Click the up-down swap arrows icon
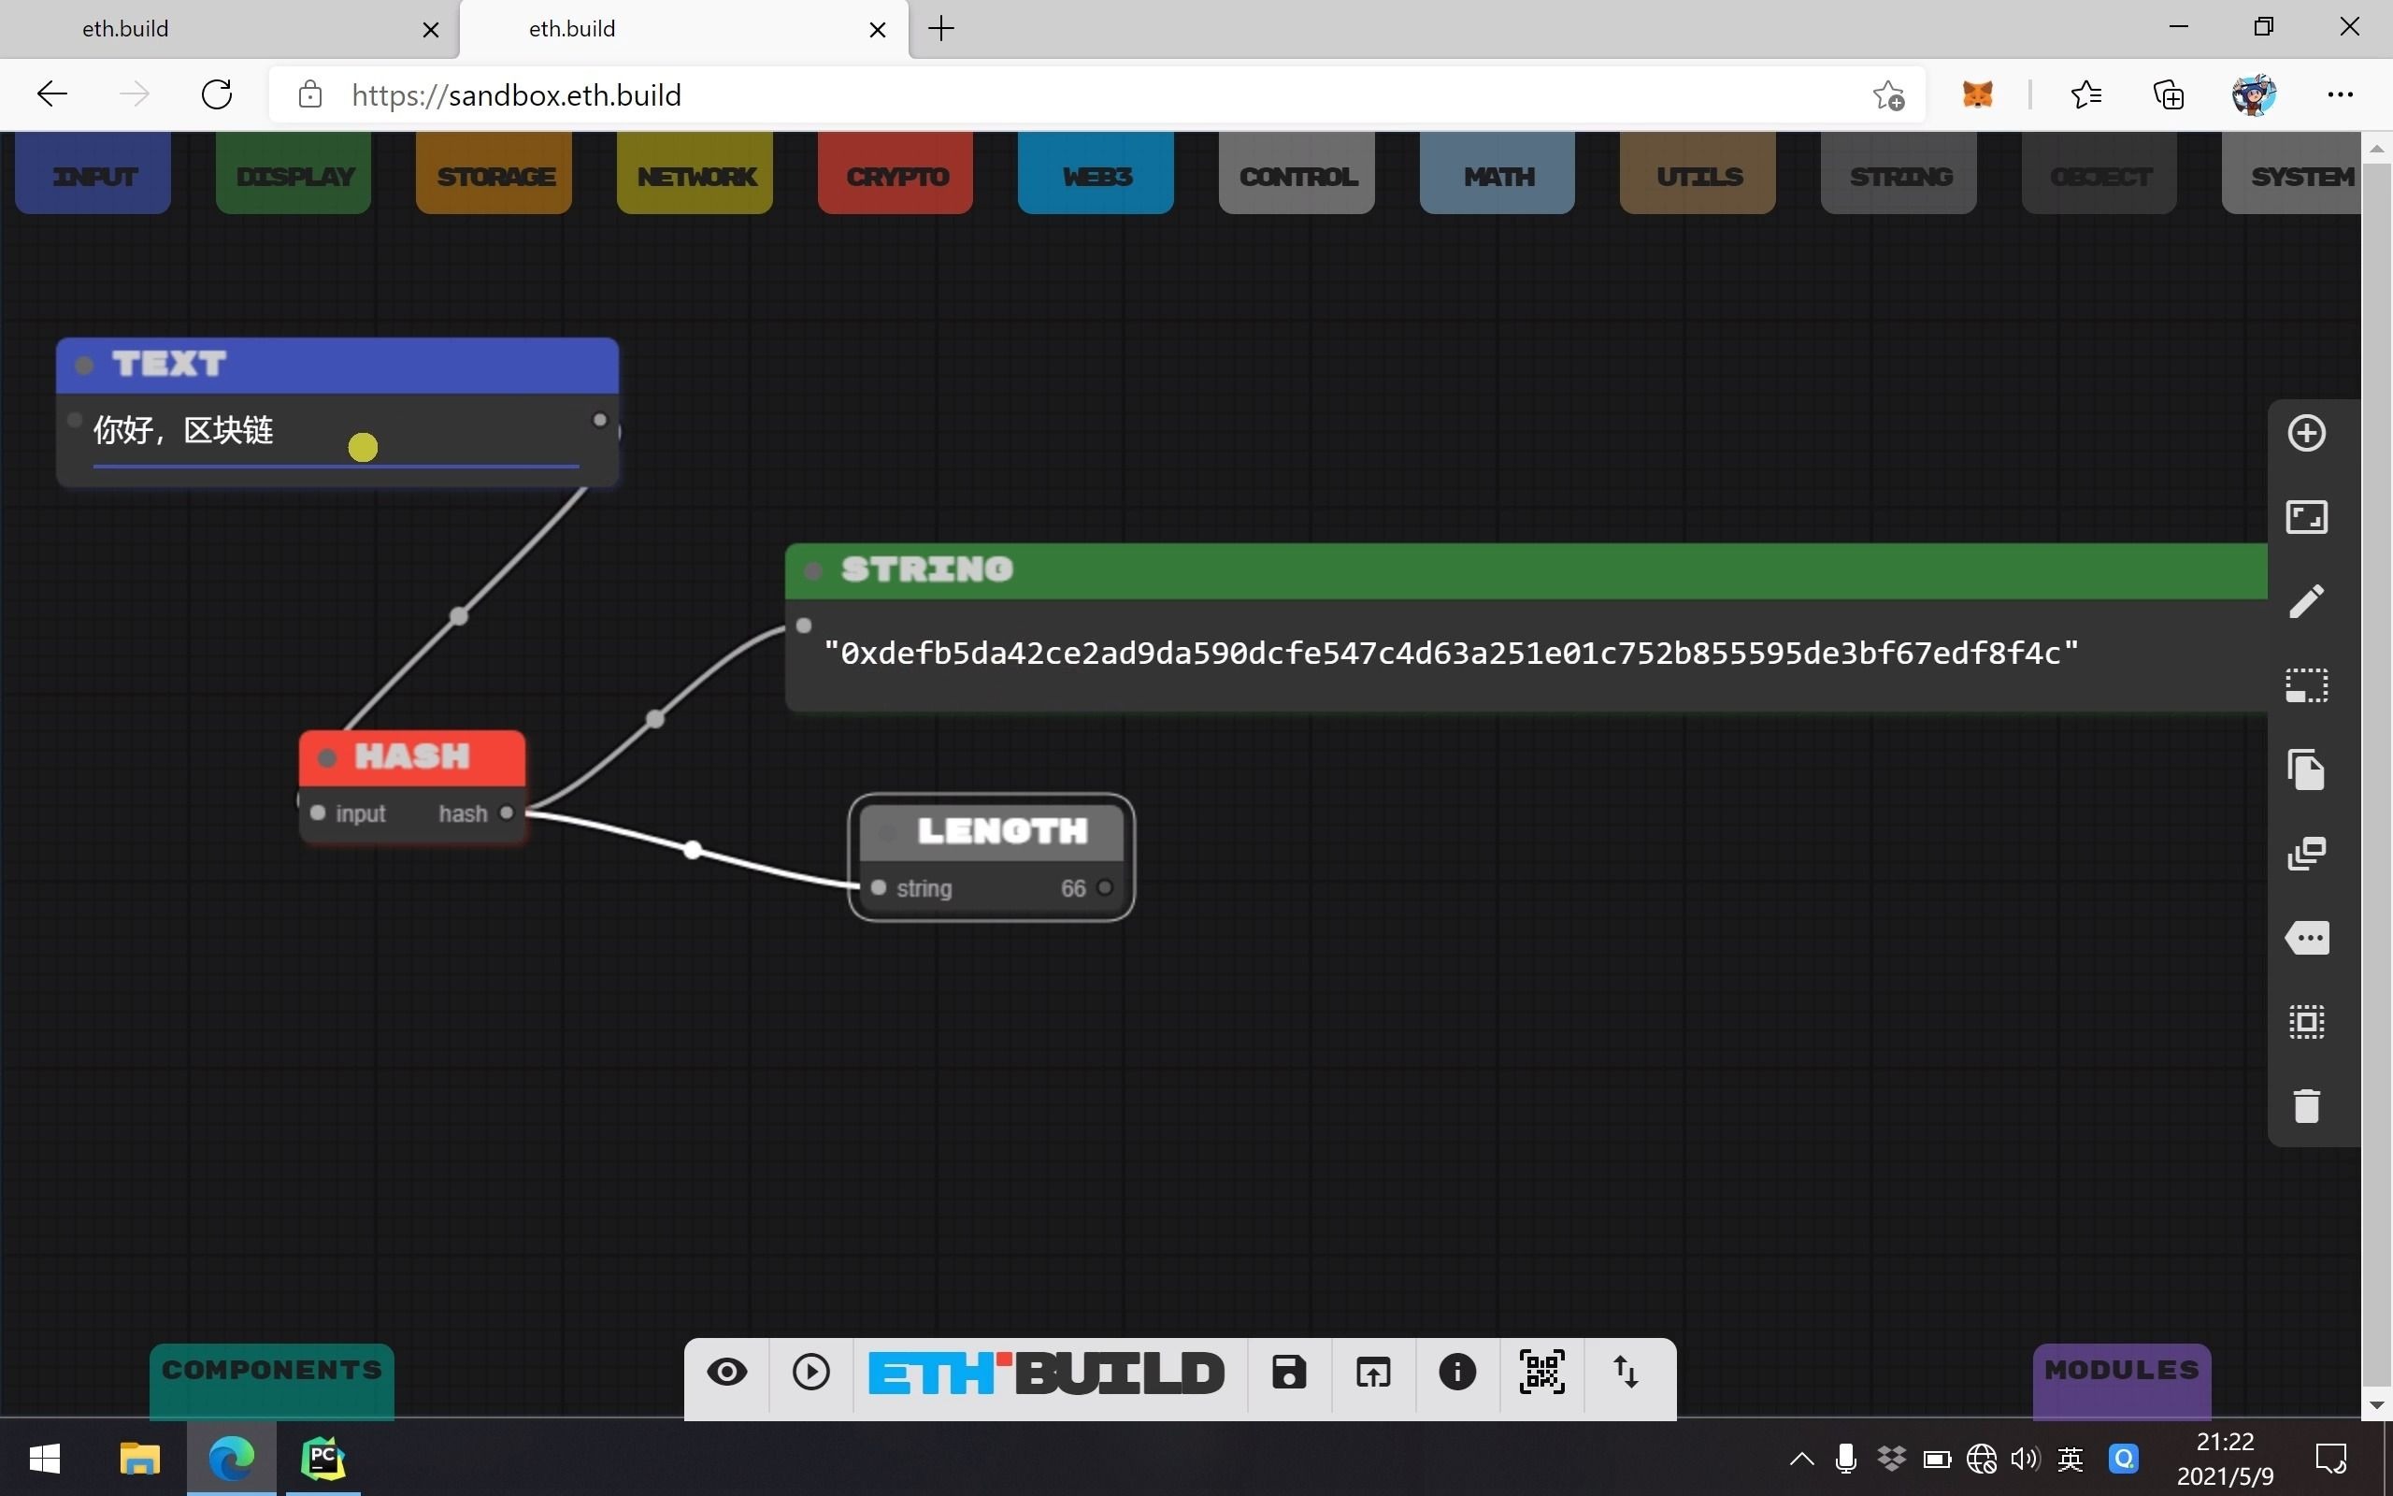 (x=1626, y=1373)
